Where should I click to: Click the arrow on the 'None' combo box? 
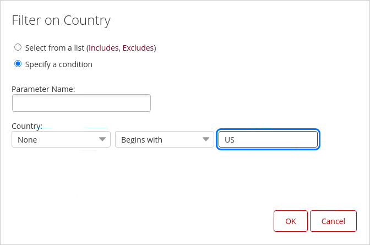pos(102,139)
